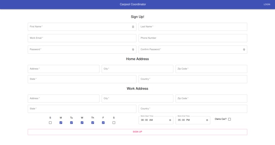
Task: Check the Saturday checkbox
Action: [114, 123]
